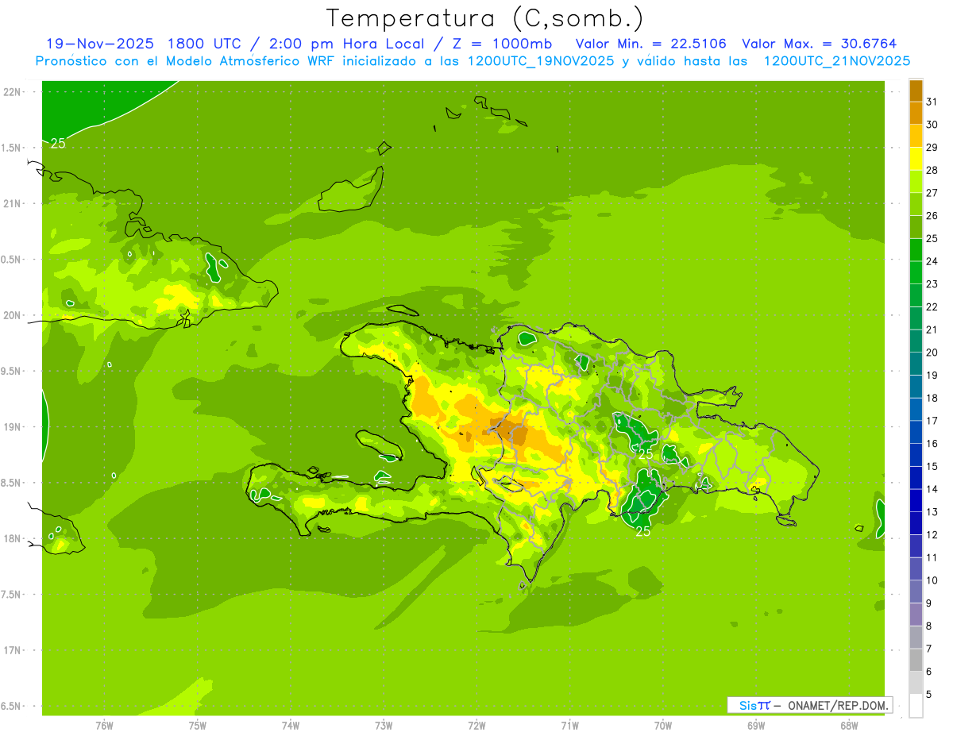Click the '25' contour label in the top-left ocean area
The image size is (953, 736).
tap(58, 144)
